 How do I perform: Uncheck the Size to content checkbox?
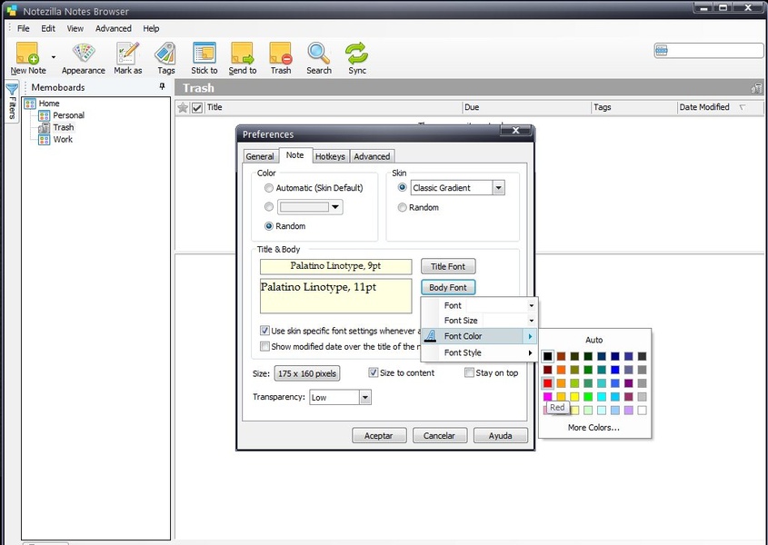tap(374, 373)
